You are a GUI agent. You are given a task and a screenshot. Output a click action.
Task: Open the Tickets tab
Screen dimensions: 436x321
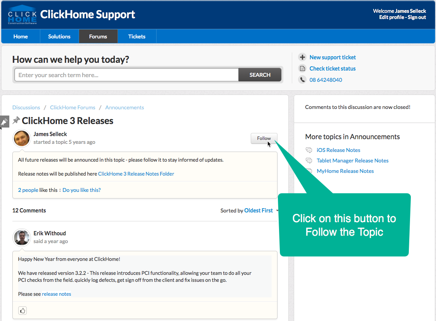coord(136,36)
